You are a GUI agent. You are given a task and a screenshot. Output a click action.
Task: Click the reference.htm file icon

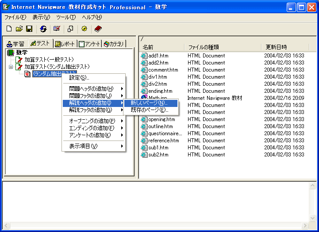(144, 141)
